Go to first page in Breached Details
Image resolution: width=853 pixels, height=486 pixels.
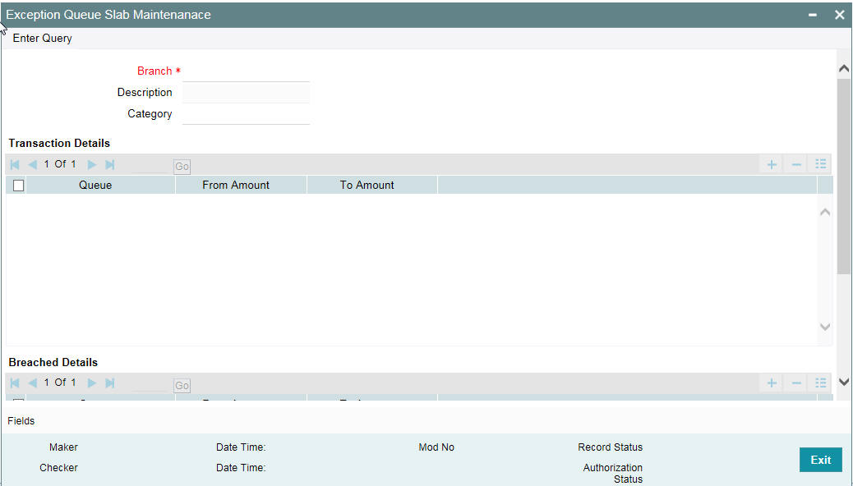[x=15, y=383]
